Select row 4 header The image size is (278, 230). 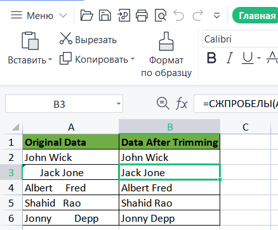pyautogui.click(x=11, y=188)
